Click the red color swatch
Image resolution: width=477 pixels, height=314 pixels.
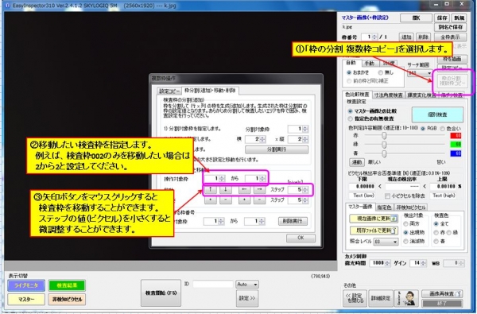456,136
